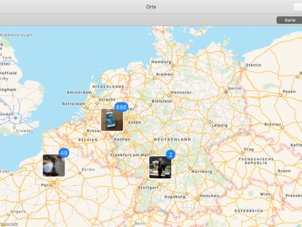Click the Middlesbrough city label

click(x=16, y=35)
